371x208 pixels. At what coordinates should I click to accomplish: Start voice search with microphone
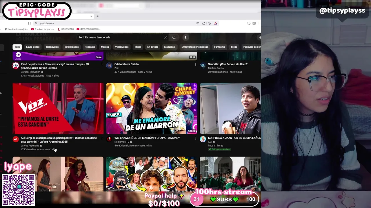pyautogui.click(x=186, y=37)
